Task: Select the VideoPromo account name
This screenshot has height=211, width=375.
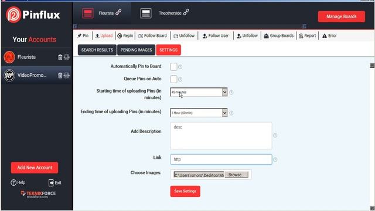Action: coord(32,75)
